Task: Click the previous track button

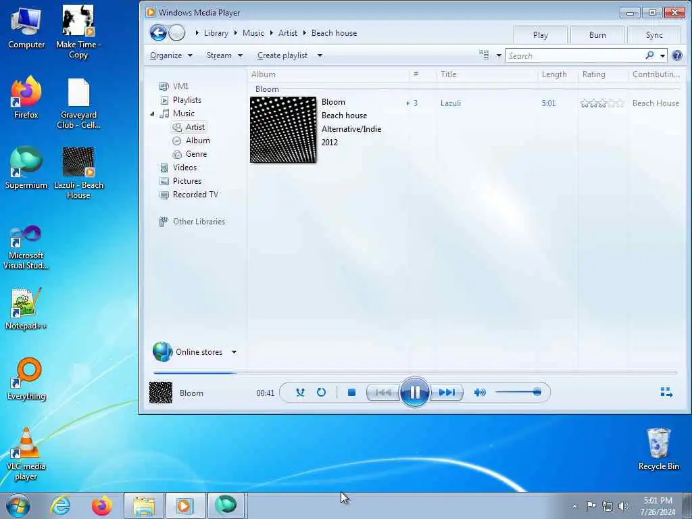Action: tap(382, 393)
